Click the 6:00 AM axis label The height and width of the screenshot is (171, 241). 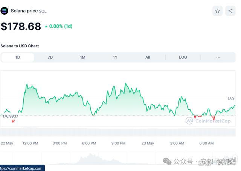(x=206, y=143)
